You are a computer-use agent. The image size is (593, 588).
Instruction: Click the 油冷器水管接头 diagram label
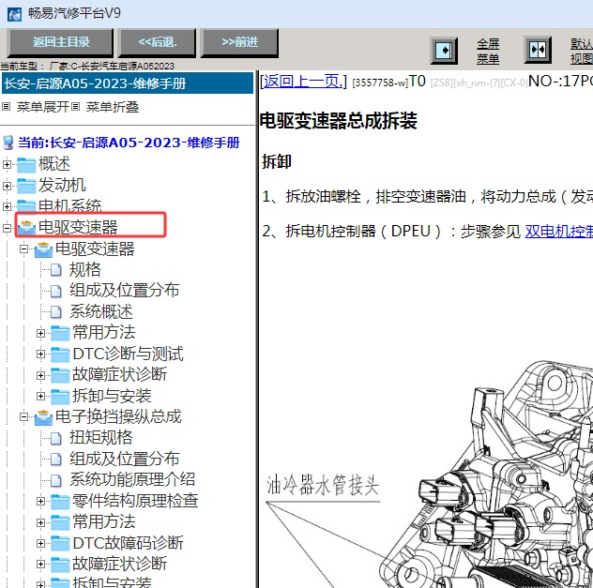point(323,485)
